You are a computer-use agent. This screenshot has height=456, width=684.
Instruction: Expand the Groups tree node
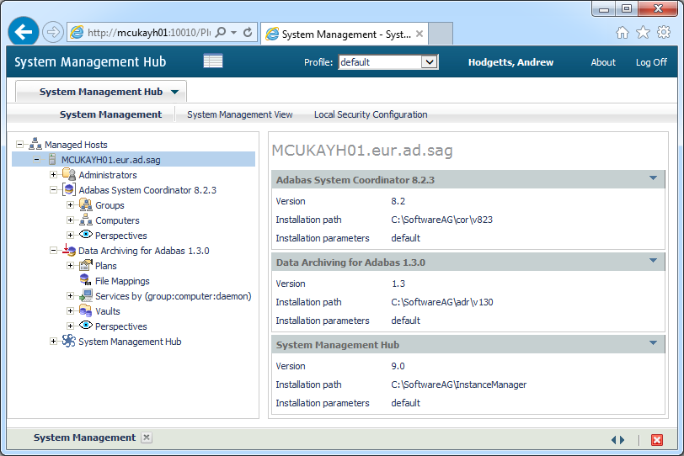point(71,205)
